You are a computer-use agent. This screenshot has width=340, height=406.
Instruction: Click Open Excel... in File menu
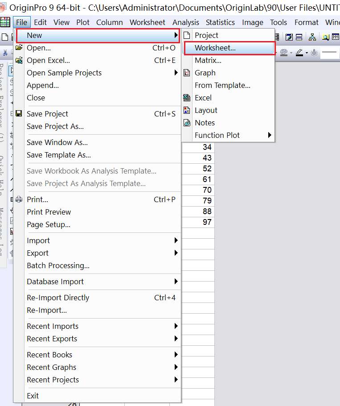(97, 60)
